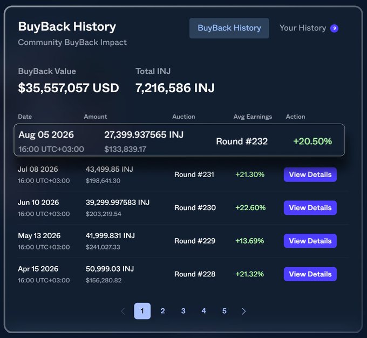Go to the next page arrow
367x338 pixels.
tap(243, 311)
